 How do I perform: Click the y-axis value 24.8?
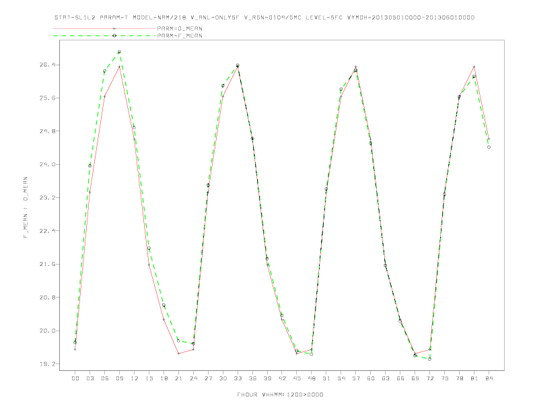click(47, 131)
